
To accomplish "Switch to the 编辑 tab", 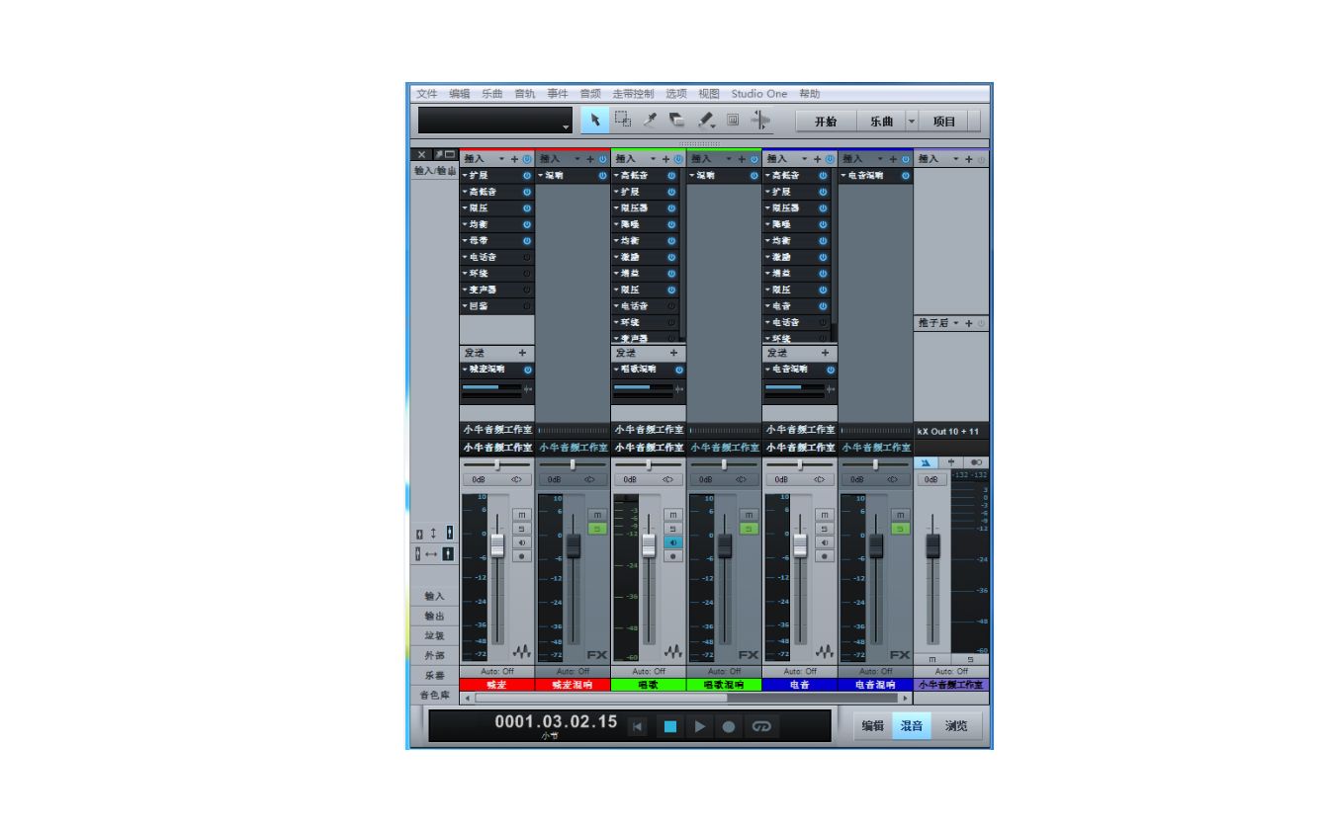I will pos(872,726).
